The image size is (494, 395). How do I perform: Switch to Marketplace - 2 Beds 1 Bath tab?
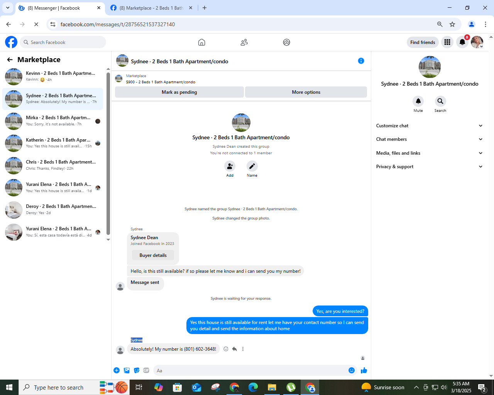151,8
